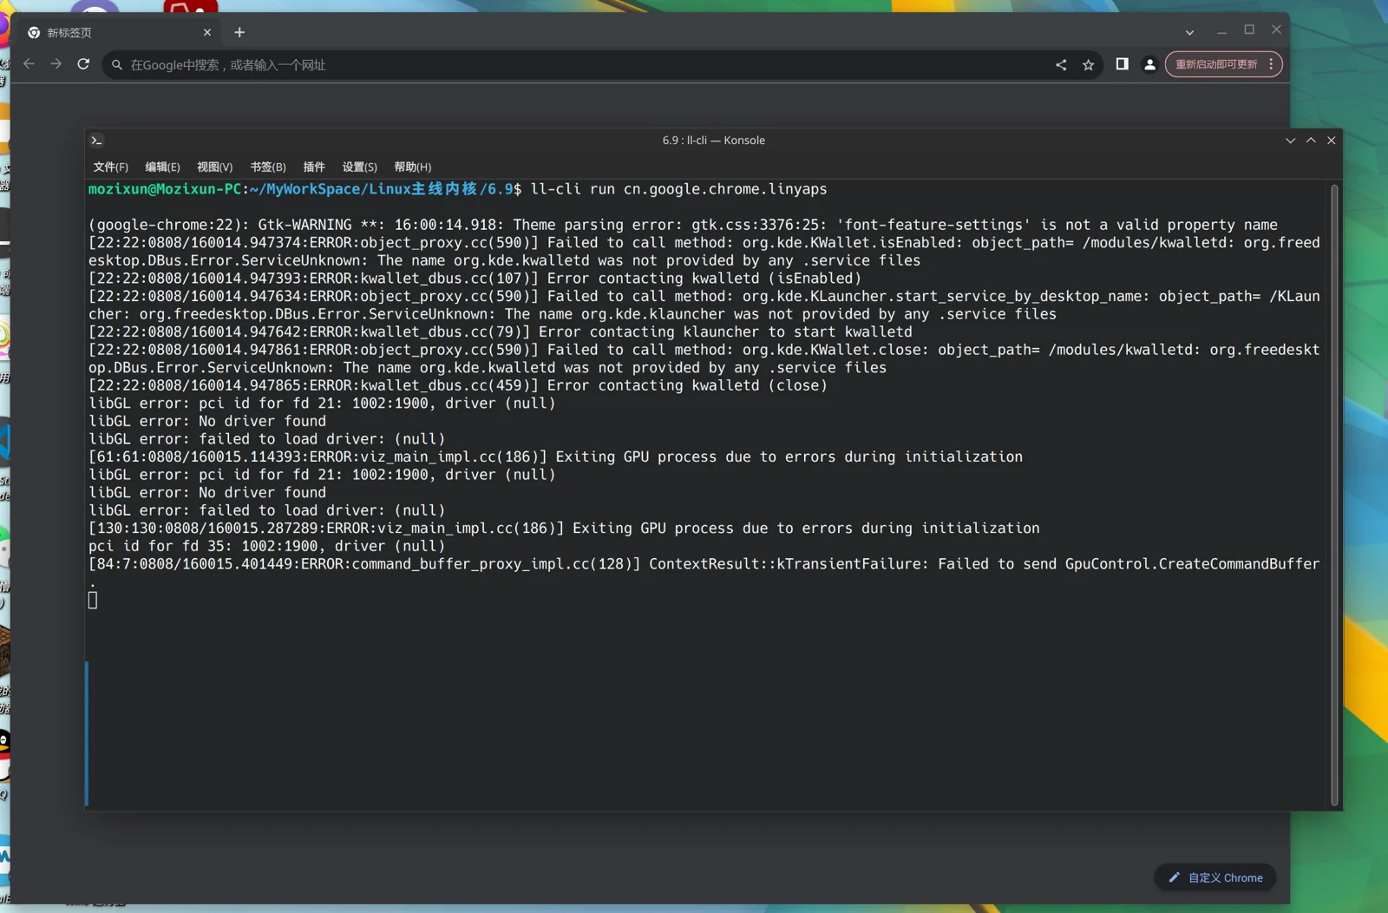Open Konsole 书签(B) menu
This screenshot has width=1388, height=913.
[268, 167]
